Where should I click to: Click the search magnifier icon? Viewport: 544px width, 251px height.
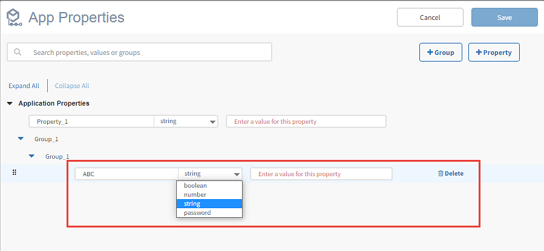18,52
